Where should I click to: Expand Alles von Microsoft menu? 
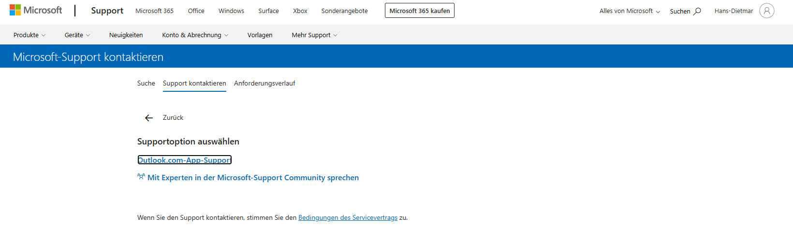point(630,11)
